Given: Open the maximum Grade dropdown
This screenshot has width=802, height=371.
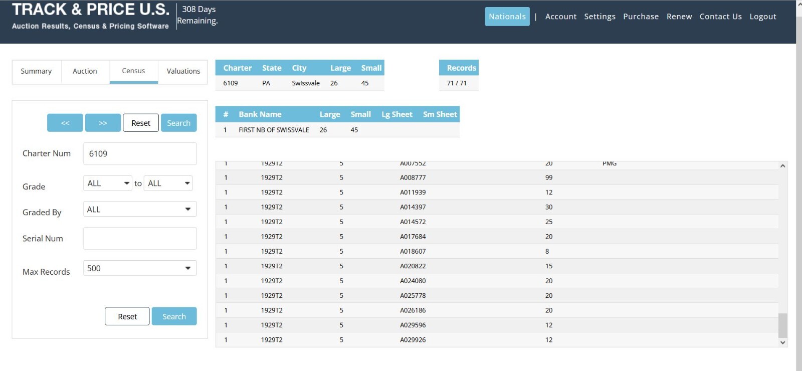Looking at the screenshot, I should [x=168, y=183].
